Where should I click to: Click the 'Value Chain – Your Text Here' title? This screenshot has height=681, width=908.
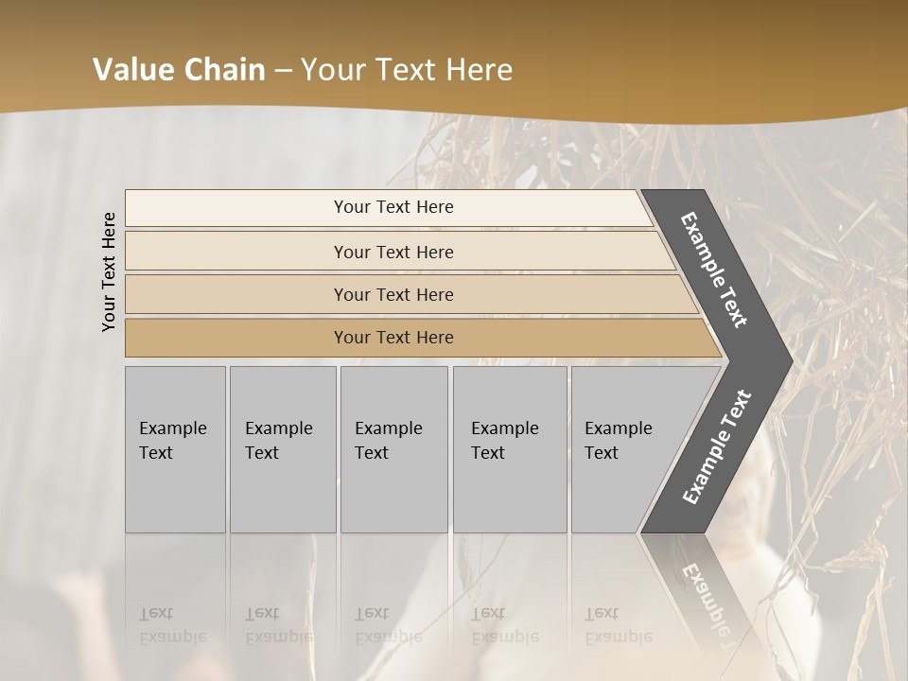(x=303, y=70)
